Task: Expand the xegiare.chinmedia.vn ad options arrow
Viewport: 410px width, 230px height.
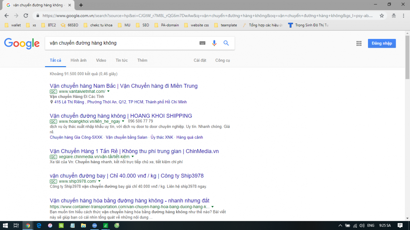Action: click(x=133, y=156)
